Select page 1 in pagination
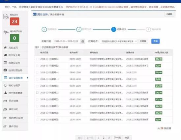 98,138
